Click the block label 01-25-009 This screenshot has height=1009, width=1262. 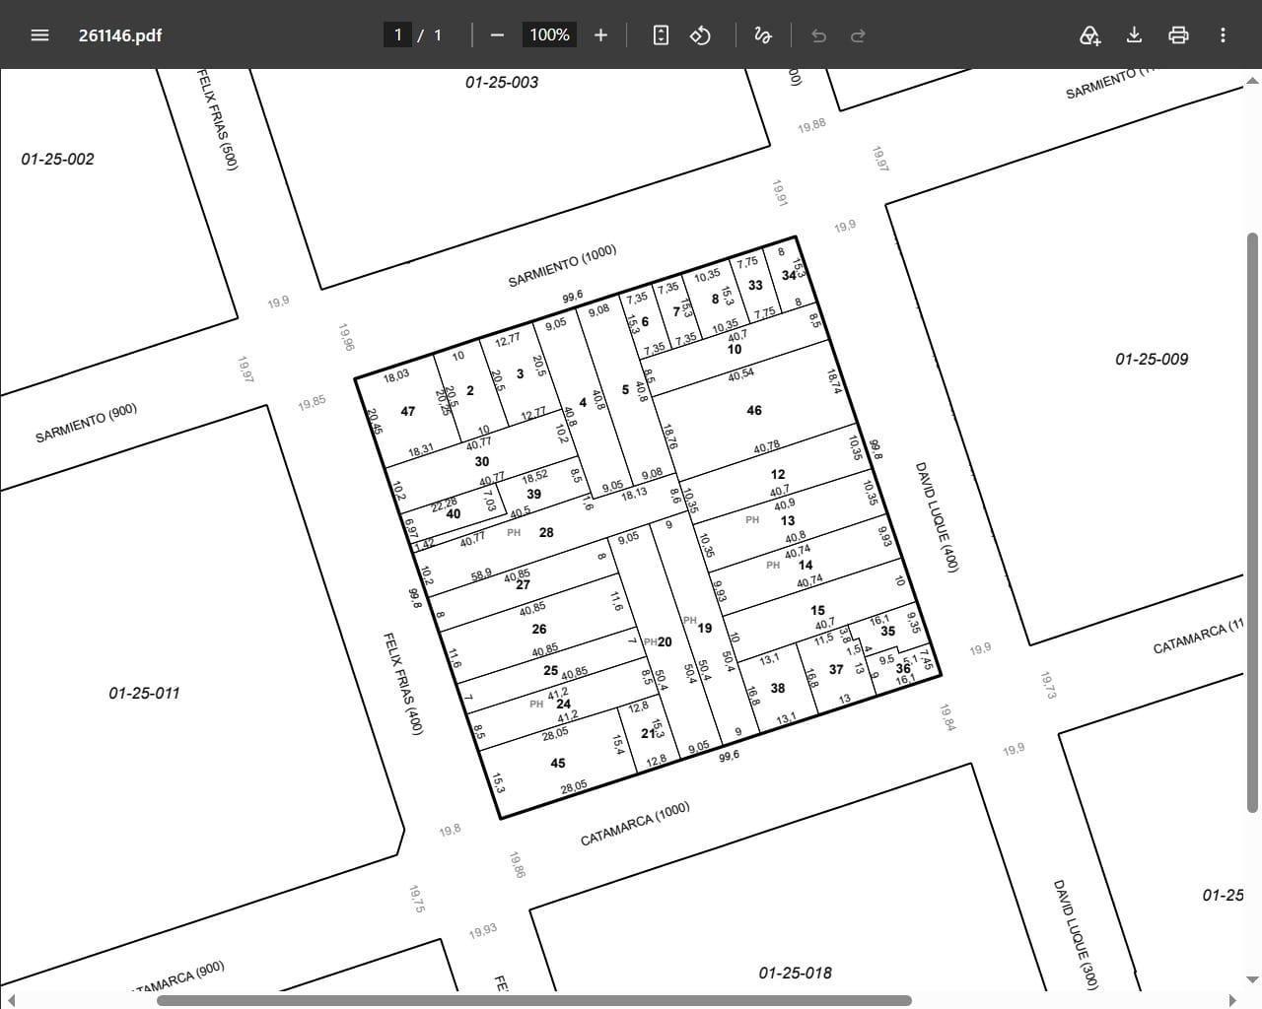[1152, 359]
